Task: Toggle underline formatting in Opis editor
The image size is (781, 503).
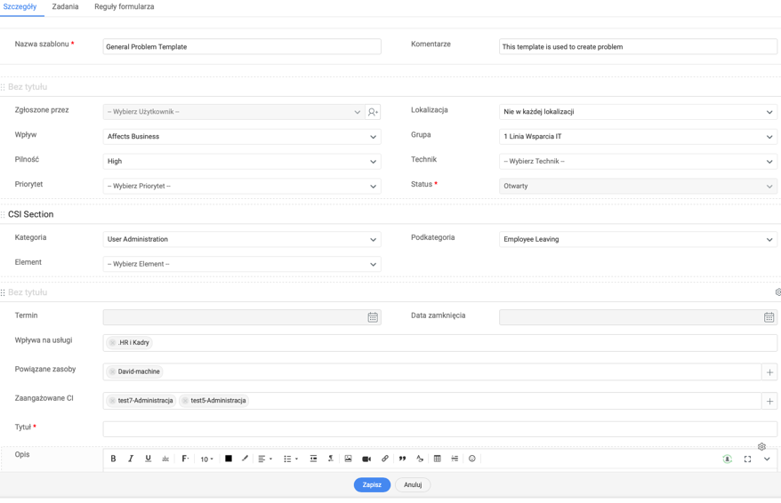Action: 148,459
